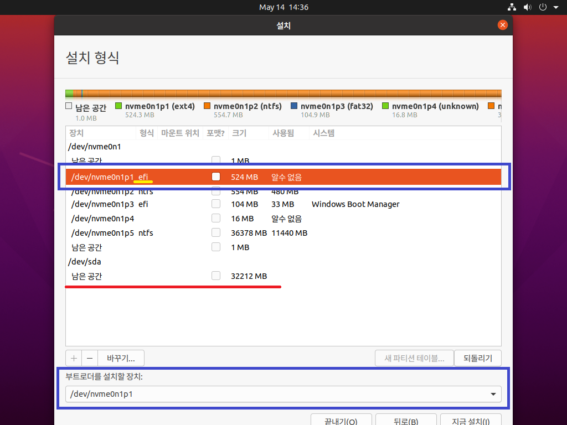567x425 pixels.
Task: Click the 끝내기(Q) quit button
Action: (x=341, y=420)
